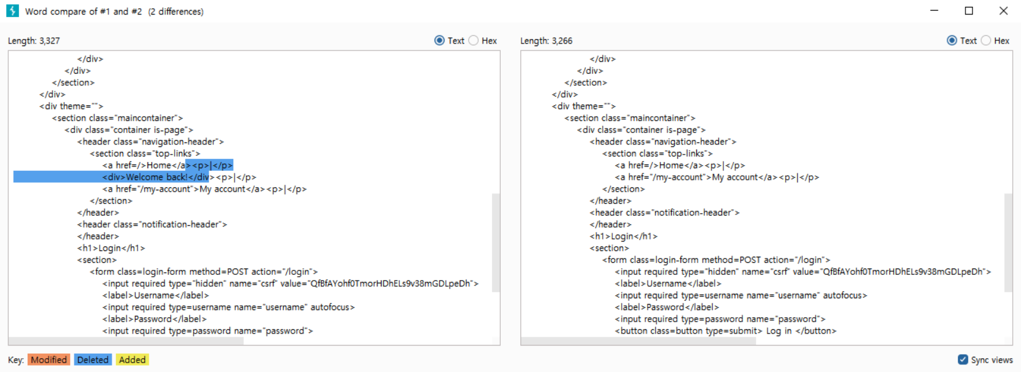This screenshot has height=372, width=1021.
Task: Click the right pane vertical scrollbar
Action: (x=1008, y=243)
